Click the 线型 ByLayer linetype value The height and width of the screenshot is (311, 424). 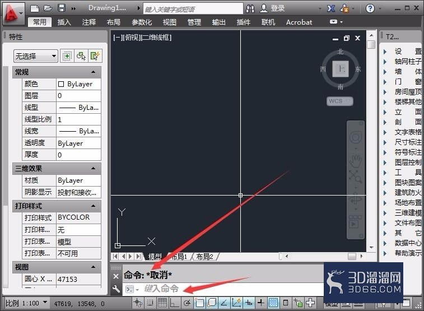78,108
